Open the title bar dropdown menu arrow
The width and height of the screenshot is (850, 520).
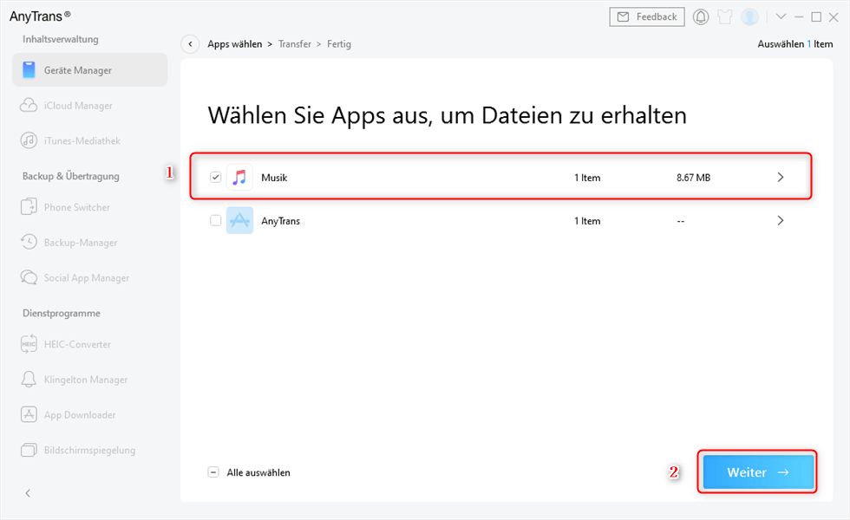(781, 17)
